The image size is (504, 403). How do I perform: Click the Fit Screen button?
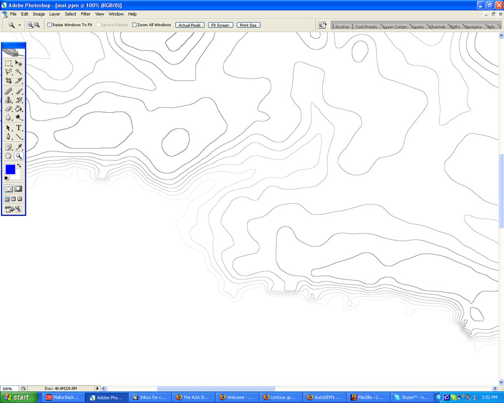[220, 25]
